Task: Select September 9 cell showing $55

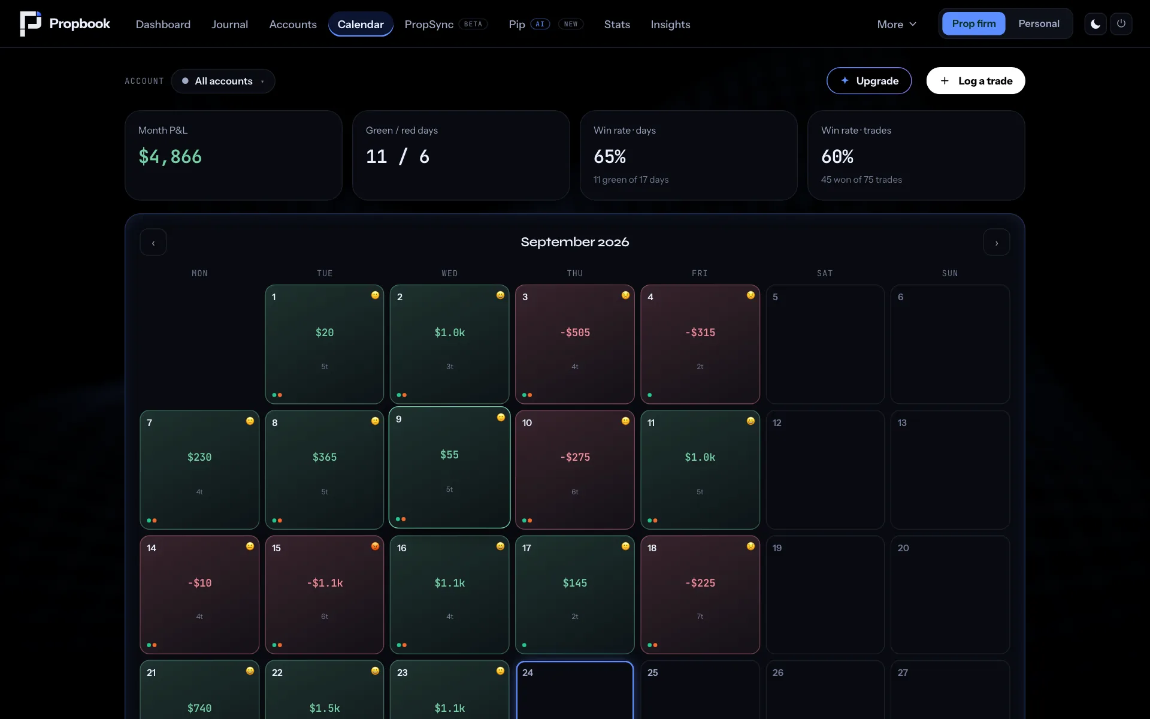Action: 450,467
